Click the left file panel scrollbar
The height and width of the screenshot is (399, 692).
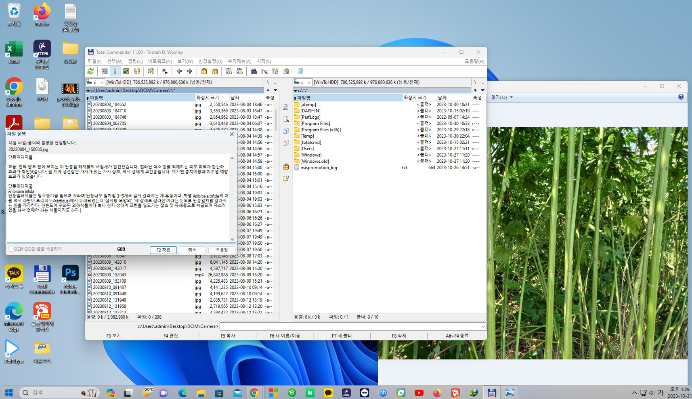pyautogui.click(x=276, y=120)
